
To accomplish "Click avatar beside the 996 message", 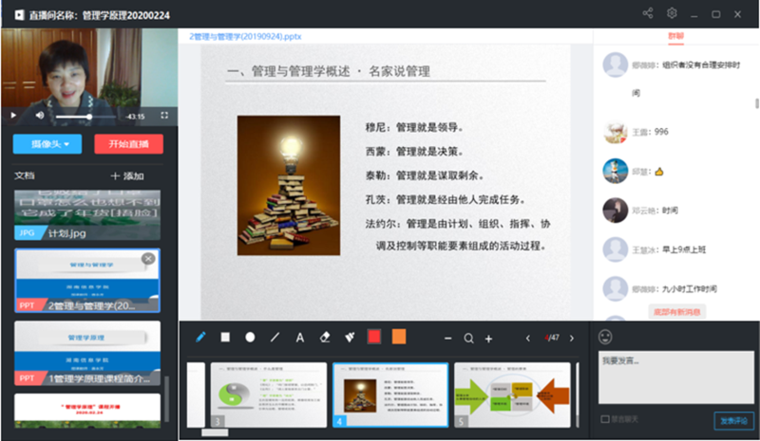I will click(x=615, y=132).
